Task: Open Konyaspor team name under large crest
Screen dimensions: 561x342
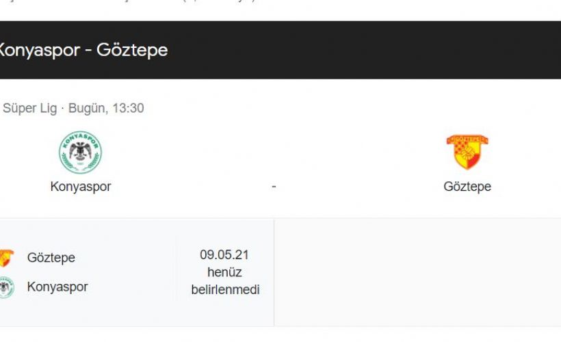Action: 81,187
